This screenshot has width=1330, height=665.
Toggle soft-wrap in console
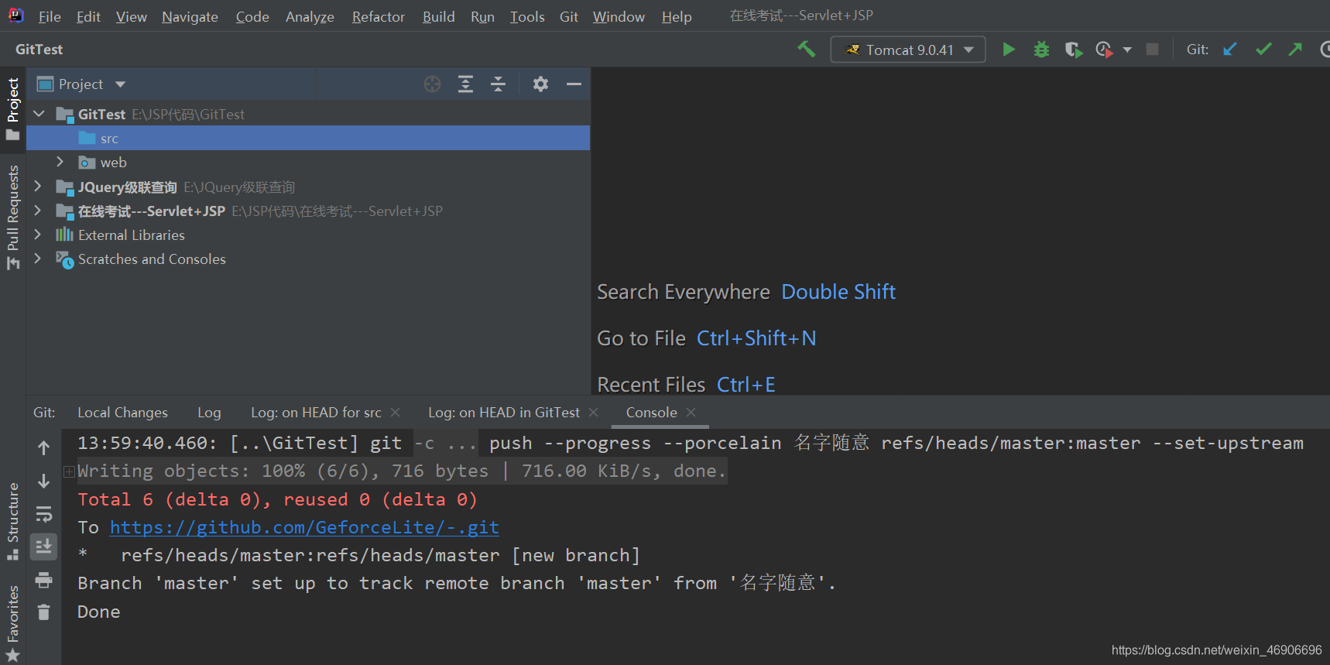tap(44, 514)
